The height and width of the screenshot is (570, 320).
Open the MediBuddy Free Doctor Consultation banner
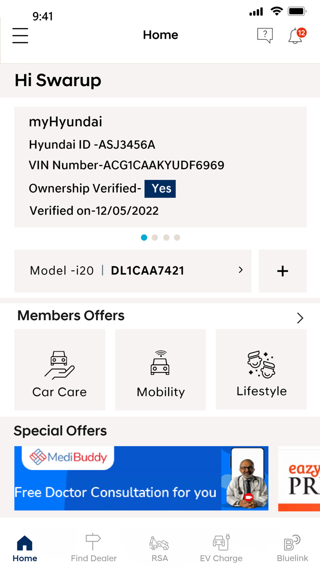click(141, 478)
